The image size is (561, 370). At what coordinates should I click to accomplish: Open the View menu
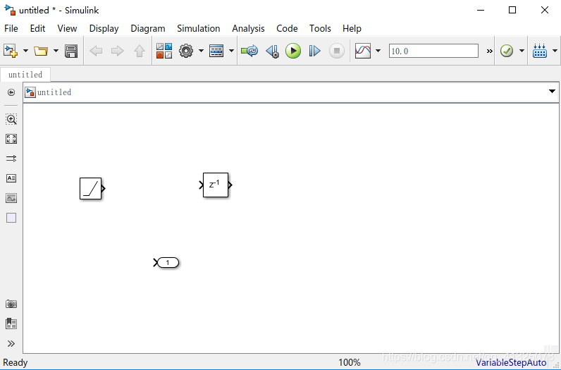[67, 29]
